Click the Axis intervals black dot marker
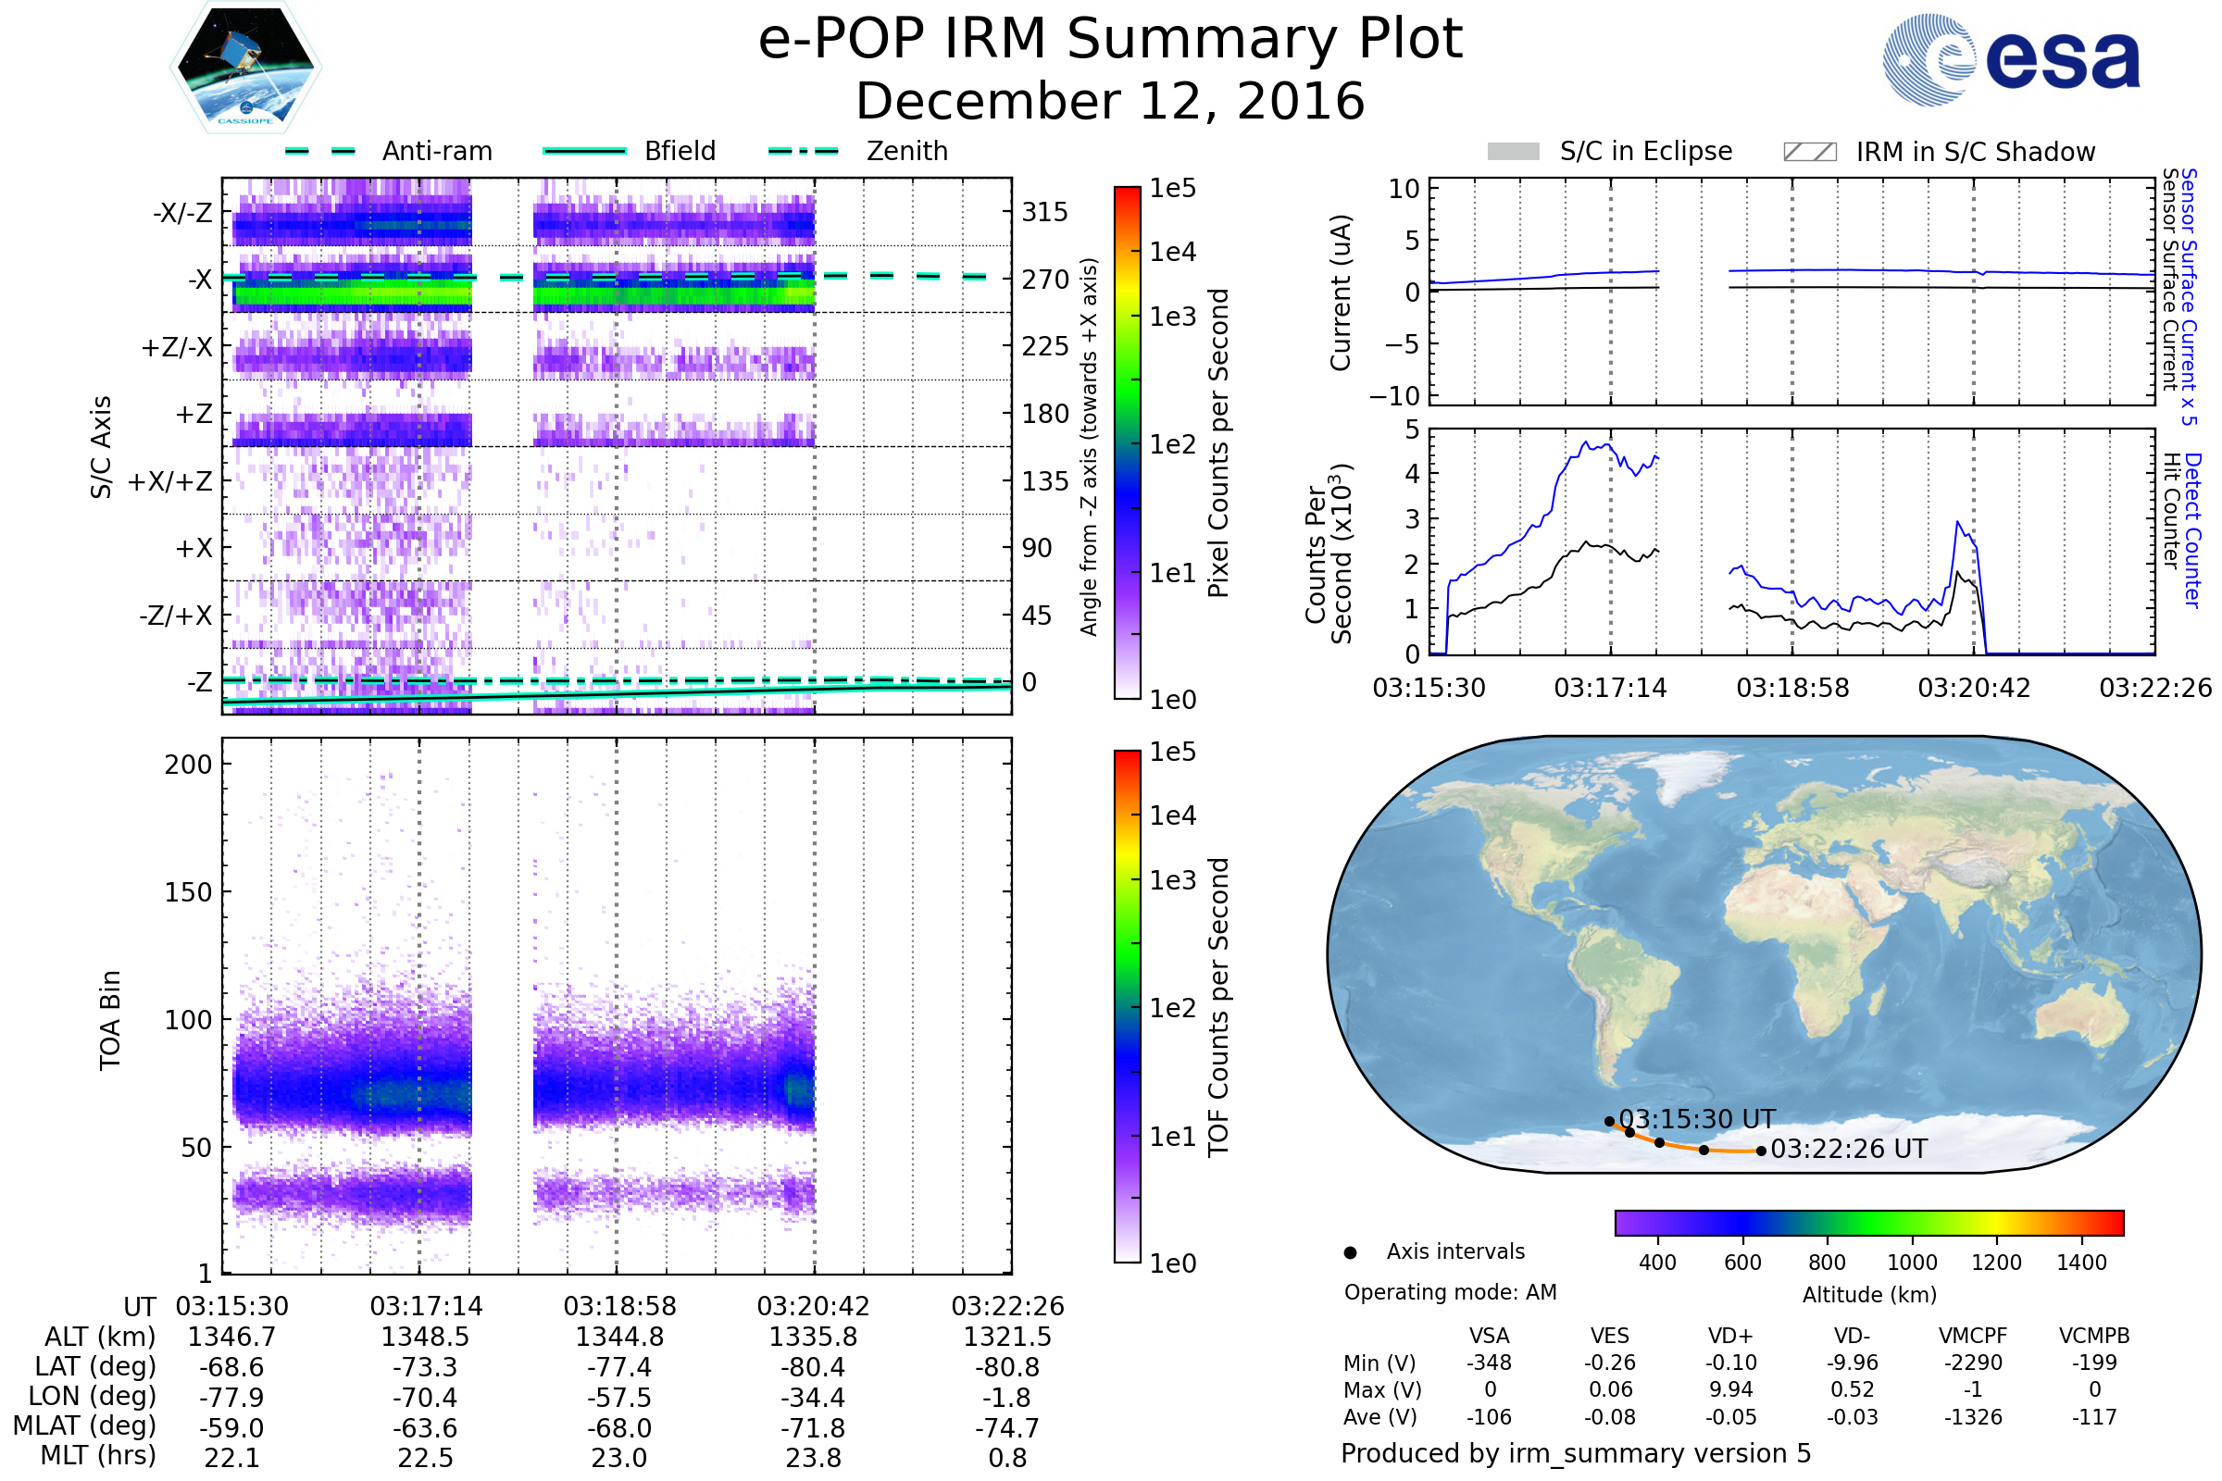The width and height of the screenshot is (2222, 1481). (1350, 1252)
